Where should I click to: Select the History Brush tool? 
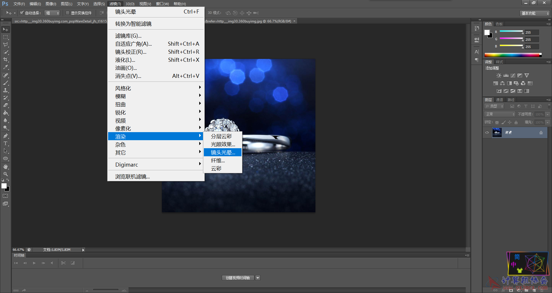click(x=5, y=98)
